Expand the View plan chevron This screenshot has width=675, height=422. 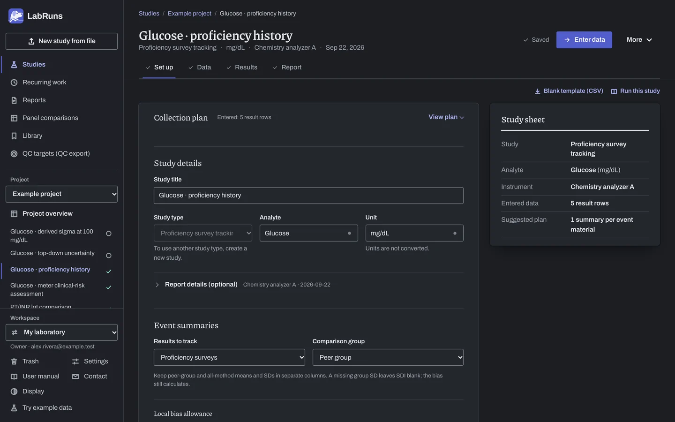point(462,118)
